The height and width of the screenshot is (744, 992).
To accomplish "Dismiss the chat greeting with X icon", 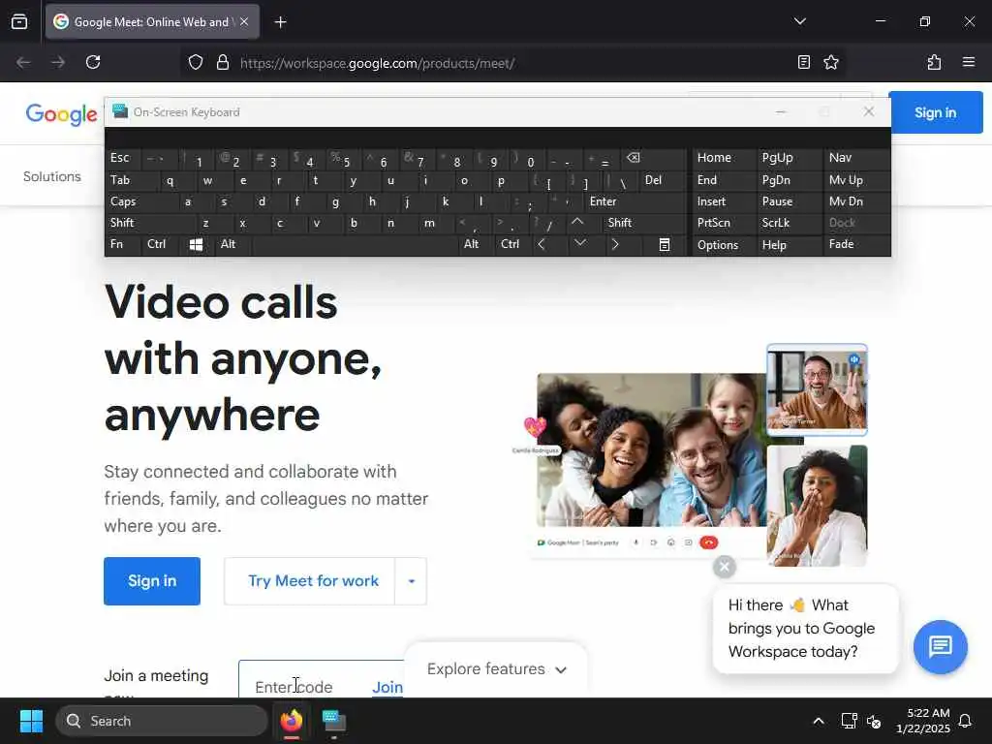I will [x=725, y=566].
